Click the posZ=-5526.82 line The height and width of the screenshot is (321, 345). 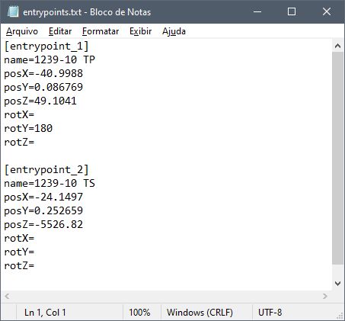click(43, 225)
